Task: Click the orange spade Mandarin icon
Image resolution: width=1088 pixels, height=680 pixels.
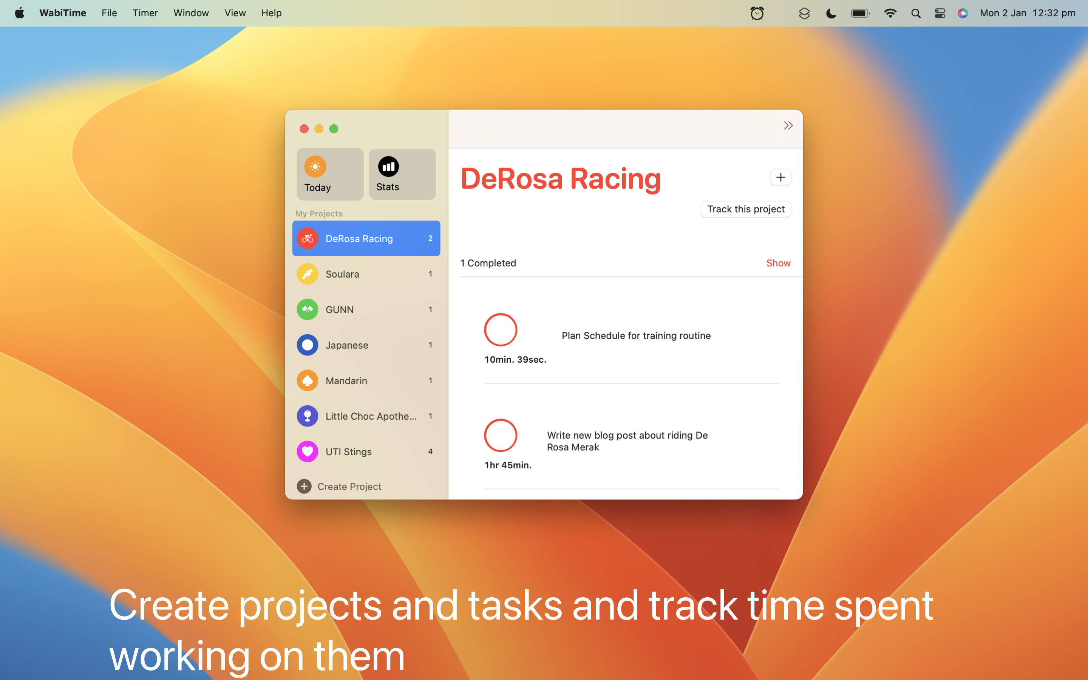Action: (308, 380)
